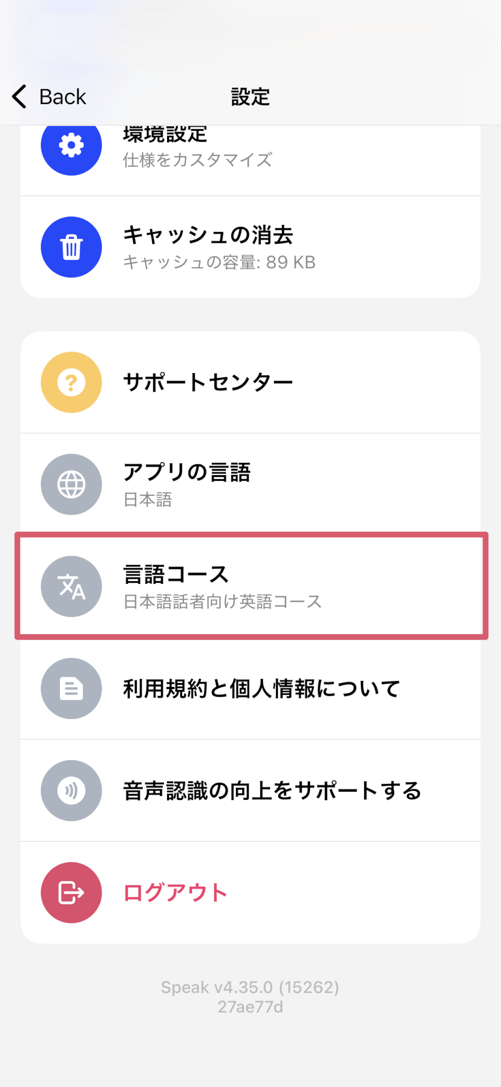Tap the blue trash cache icon
The image size is (501, 1087).
coord(71,247)
